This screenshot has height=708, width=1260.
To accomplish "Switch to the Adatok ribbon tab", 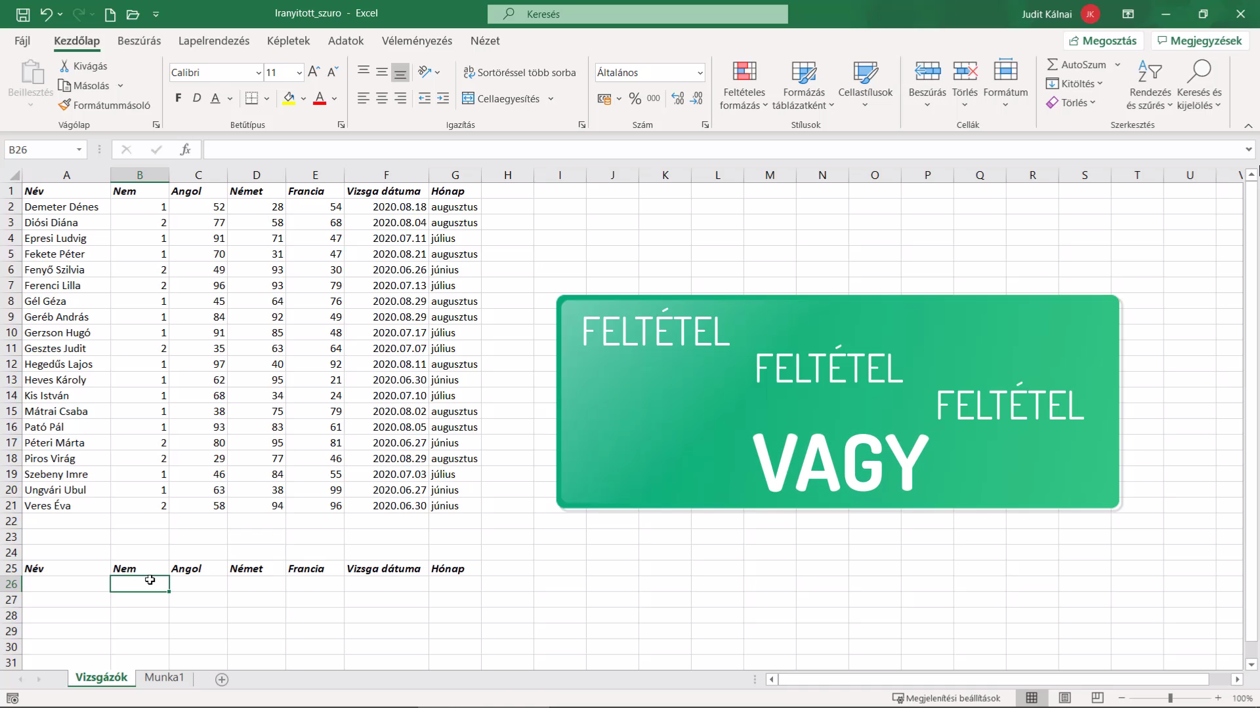I will click(x=346, y=41).
